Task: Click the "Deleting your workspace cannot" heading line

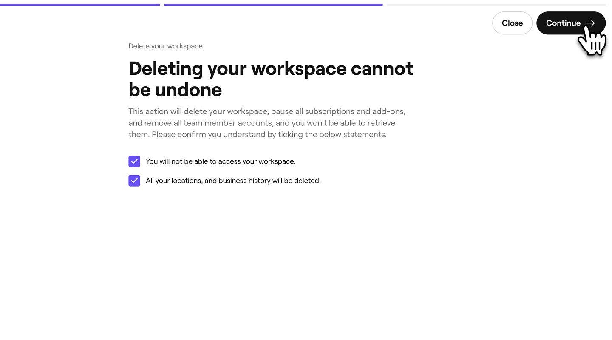Action: click(x=270, y=68)
